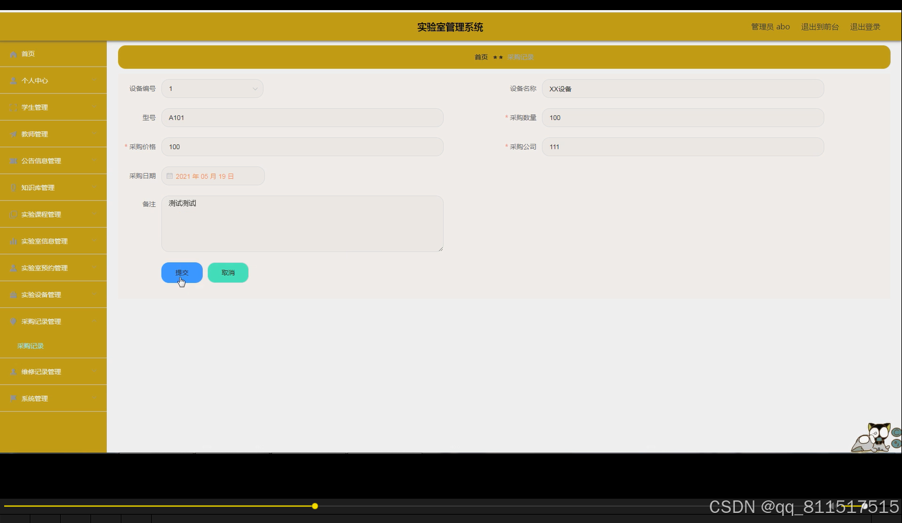The width and height of the screenshot is (902, 523).
Task: Click the bar chart icon beside 实验室信息管理
Action: point(14,241)
